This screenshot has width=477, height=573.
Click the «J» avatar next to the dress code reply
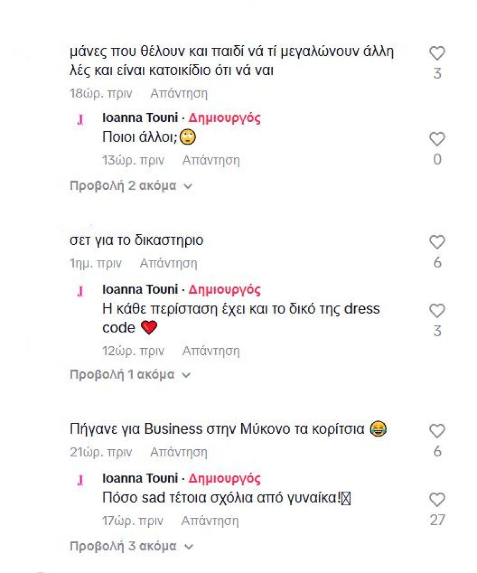pyautogui.click(x=81, y=291)
